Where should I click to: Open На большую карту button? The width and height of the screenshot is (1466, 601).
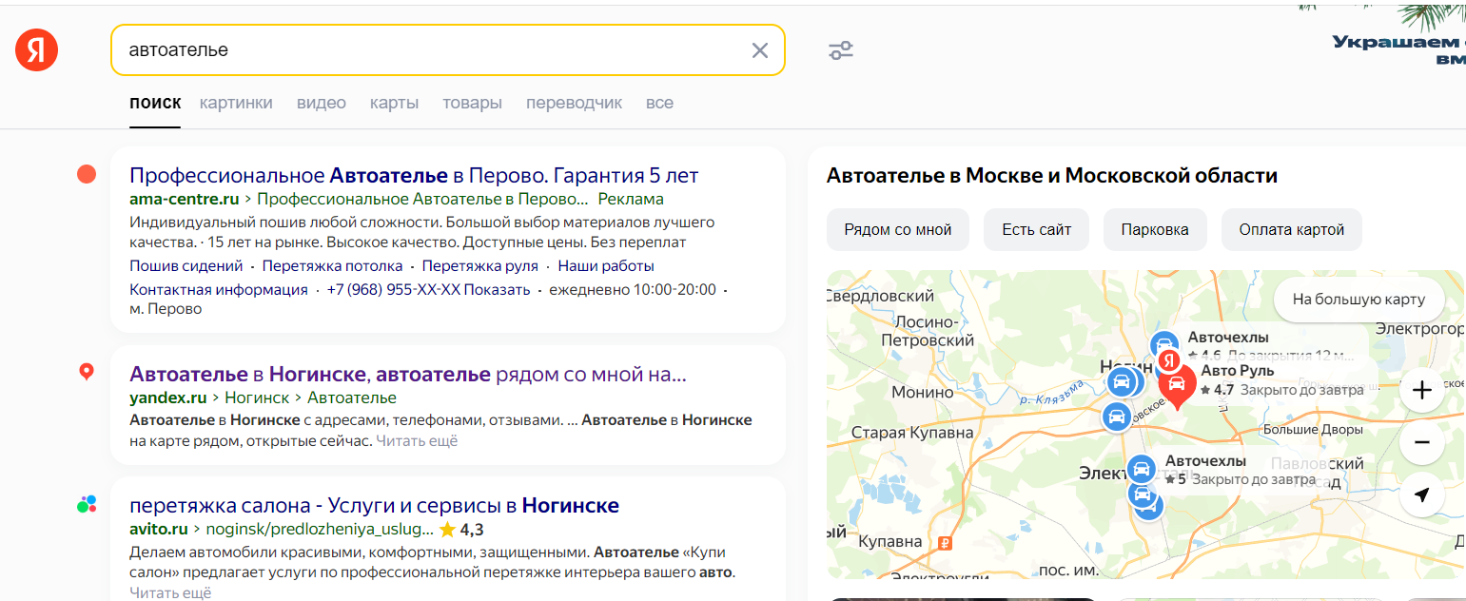[x=1358, y=300]
